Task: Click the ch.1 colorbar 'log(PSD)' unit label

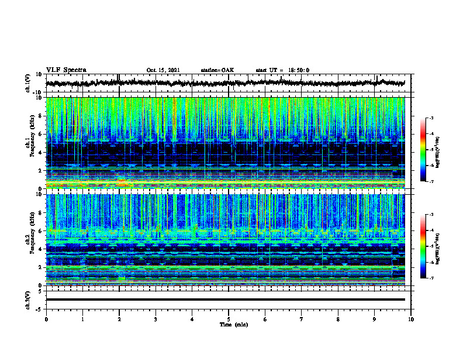Action: point(438,152)
